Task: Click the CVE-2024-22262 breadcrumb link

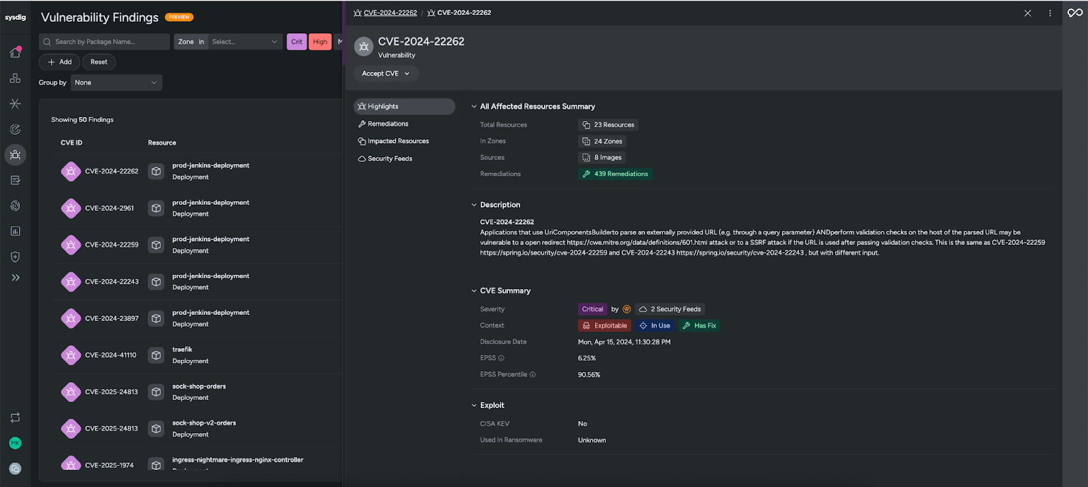Action: pos(390,13)
